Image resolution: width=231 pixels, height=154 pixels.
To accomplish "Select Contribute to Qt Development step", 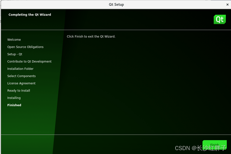I will click(29, 62).
